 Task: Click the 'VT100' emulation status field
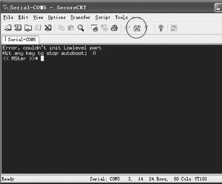point(201,179)
